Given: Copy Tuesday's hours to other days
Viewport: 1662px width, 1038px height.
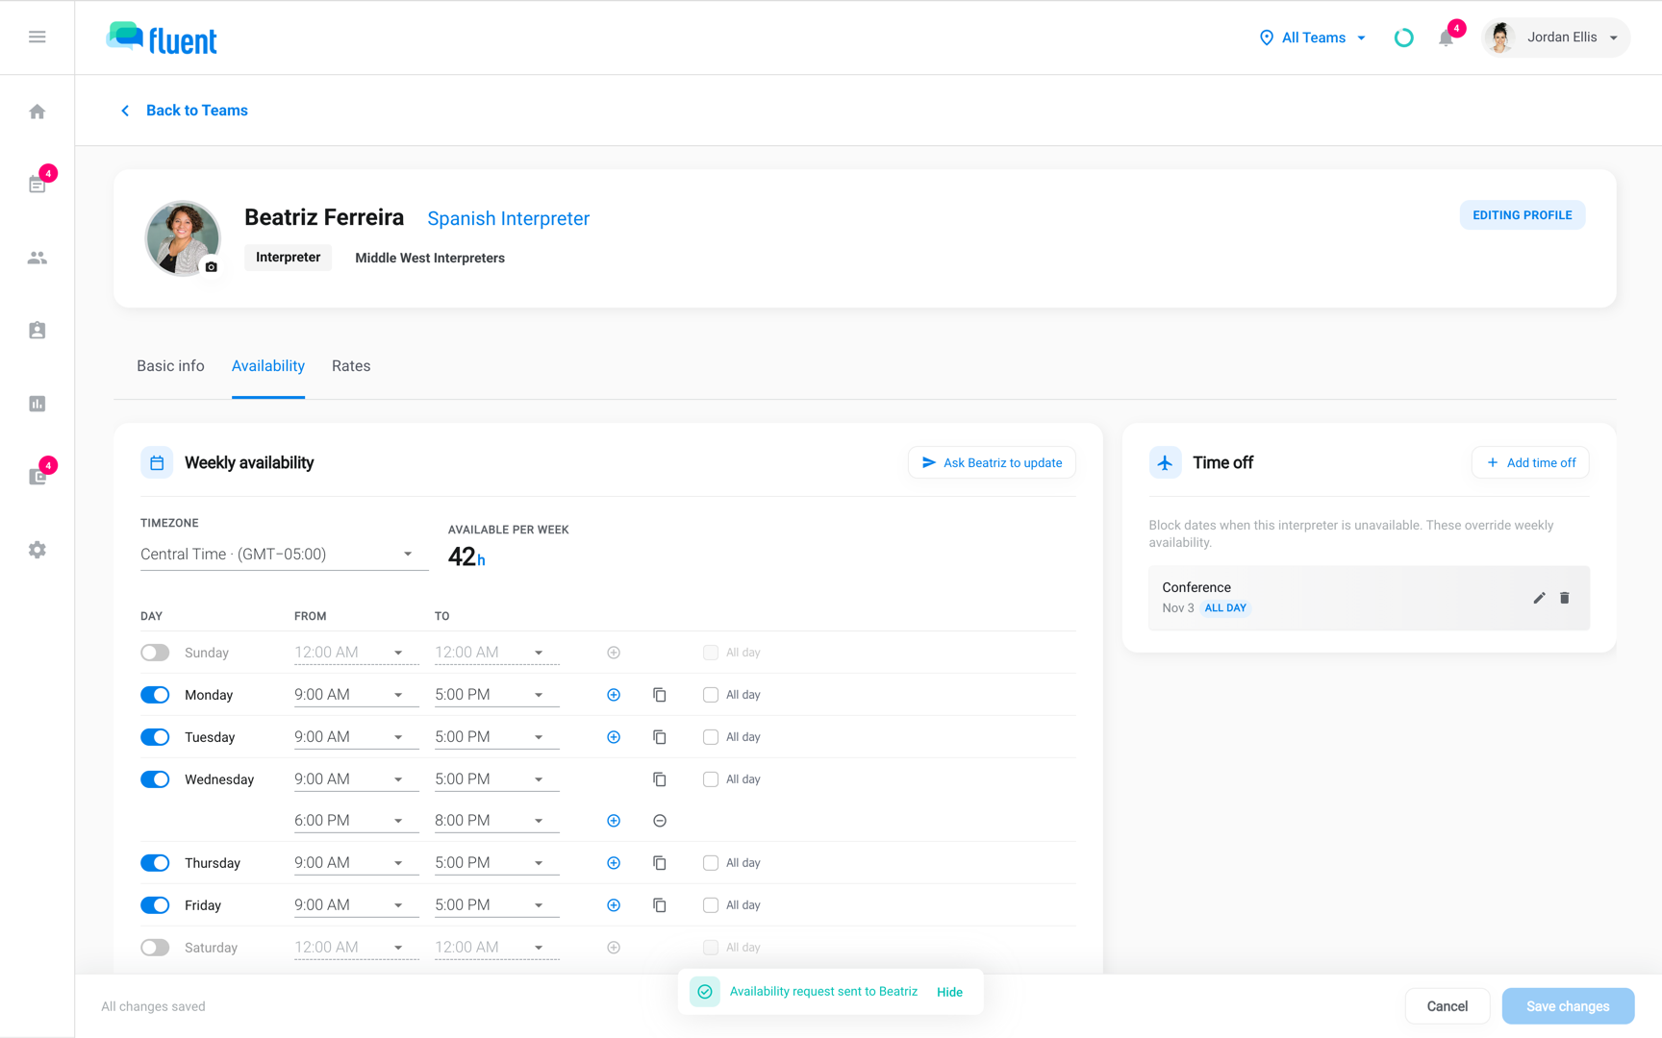Looking at the screenshot, I should pos(660,737).
